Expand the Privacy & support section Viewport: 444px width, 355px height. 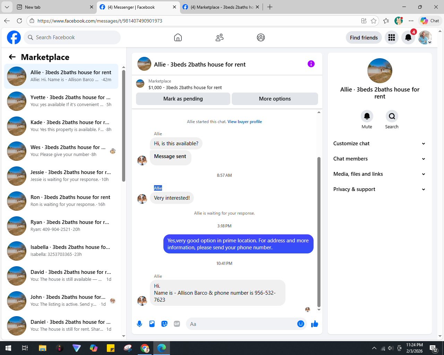pos(380,189)
